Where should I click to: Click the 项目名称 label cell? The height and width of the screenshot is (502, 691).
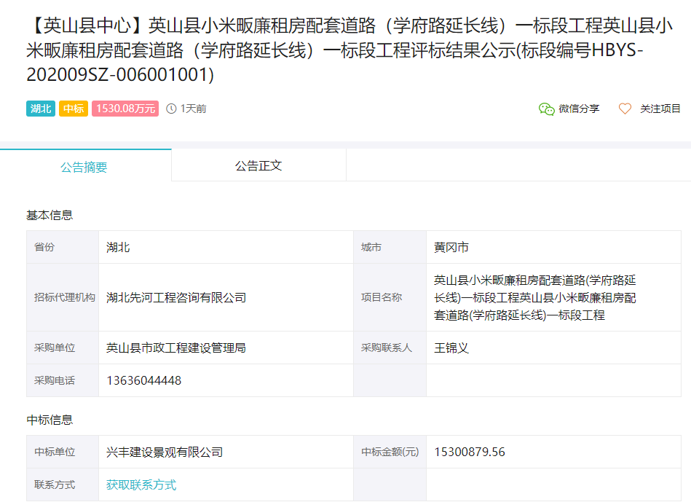[x=390, y=297]
